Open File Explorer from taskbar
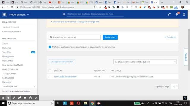This screenshot has width=190, height=106. pyautogui.click(x=85, y=103)
